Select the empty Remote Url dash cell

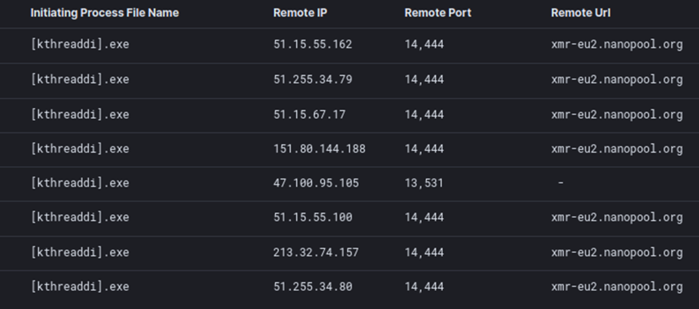click(560, 183)
